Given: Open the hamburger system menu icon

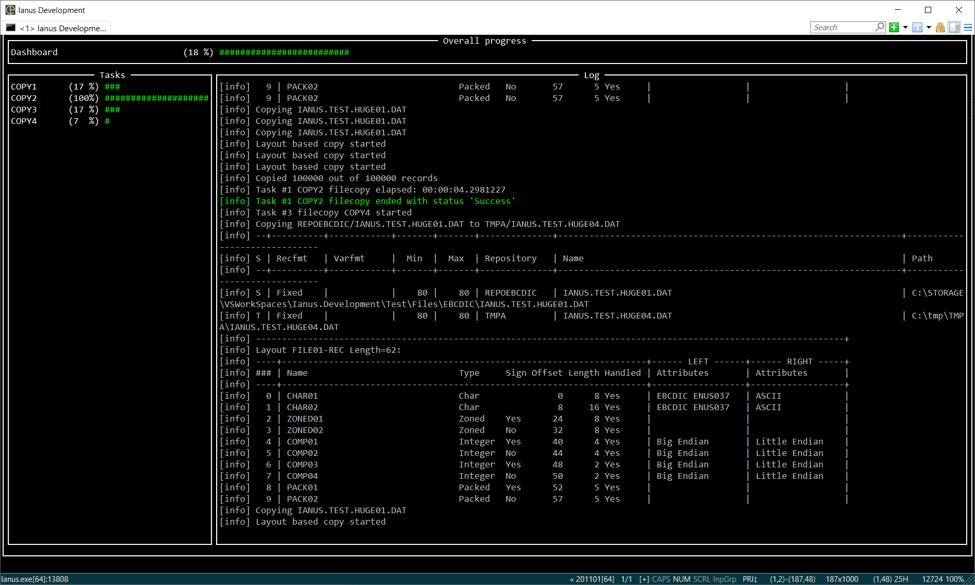Looking at the screenshot, I should coord(968,28).
